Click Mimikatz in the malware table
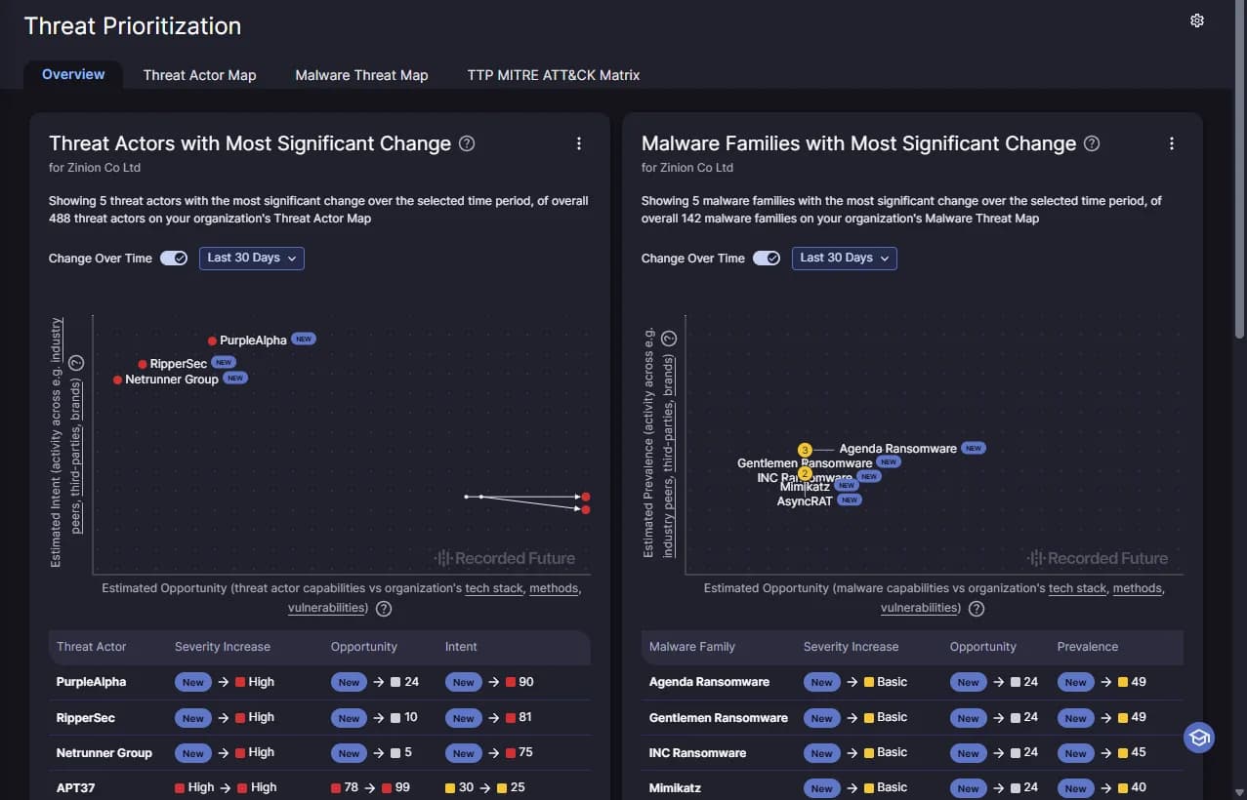Viewport: 1247px width, 800px height. pyautogui.click(x=675, y=787)
